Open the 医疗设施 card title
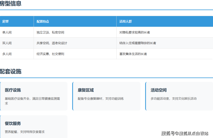This screenshot has width=213, height=138. tap(13, 90)
